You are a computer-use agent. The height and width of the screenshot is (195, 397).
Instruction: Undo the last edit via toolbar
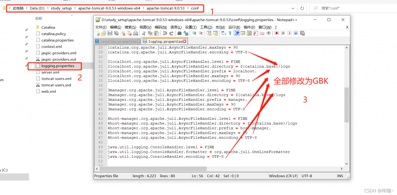click(x=165, y=33)
